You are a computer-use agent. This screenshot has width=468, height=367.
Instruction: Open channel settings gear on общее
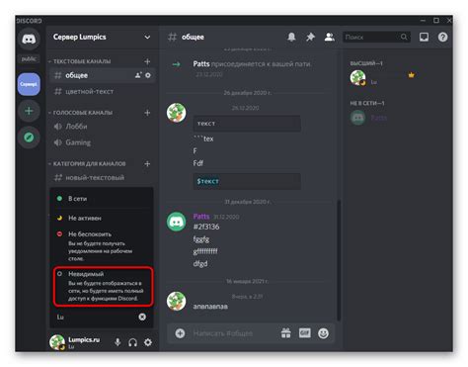(x=148, y=75)
